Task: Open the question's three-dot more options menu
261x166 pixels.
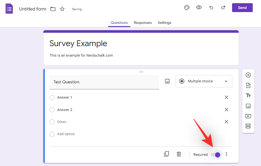Action: 226,154
